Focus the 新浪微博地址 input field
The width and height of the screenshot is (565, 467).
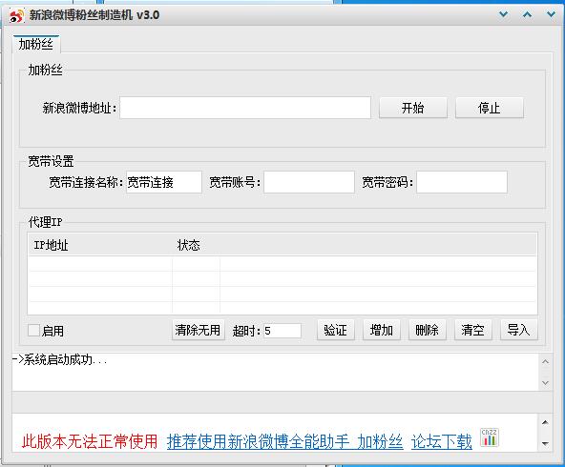click(245, 108)
